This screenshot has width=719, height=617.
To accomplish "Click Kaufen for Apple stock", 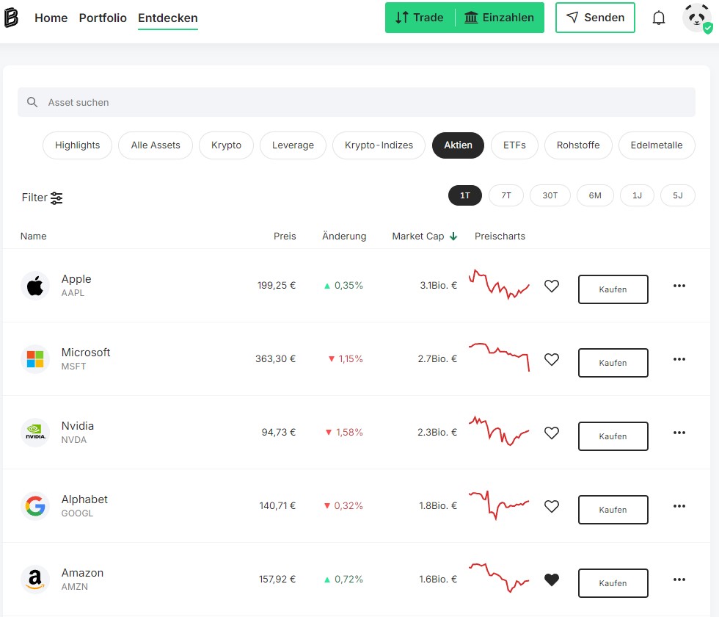I will click(613, 289).
